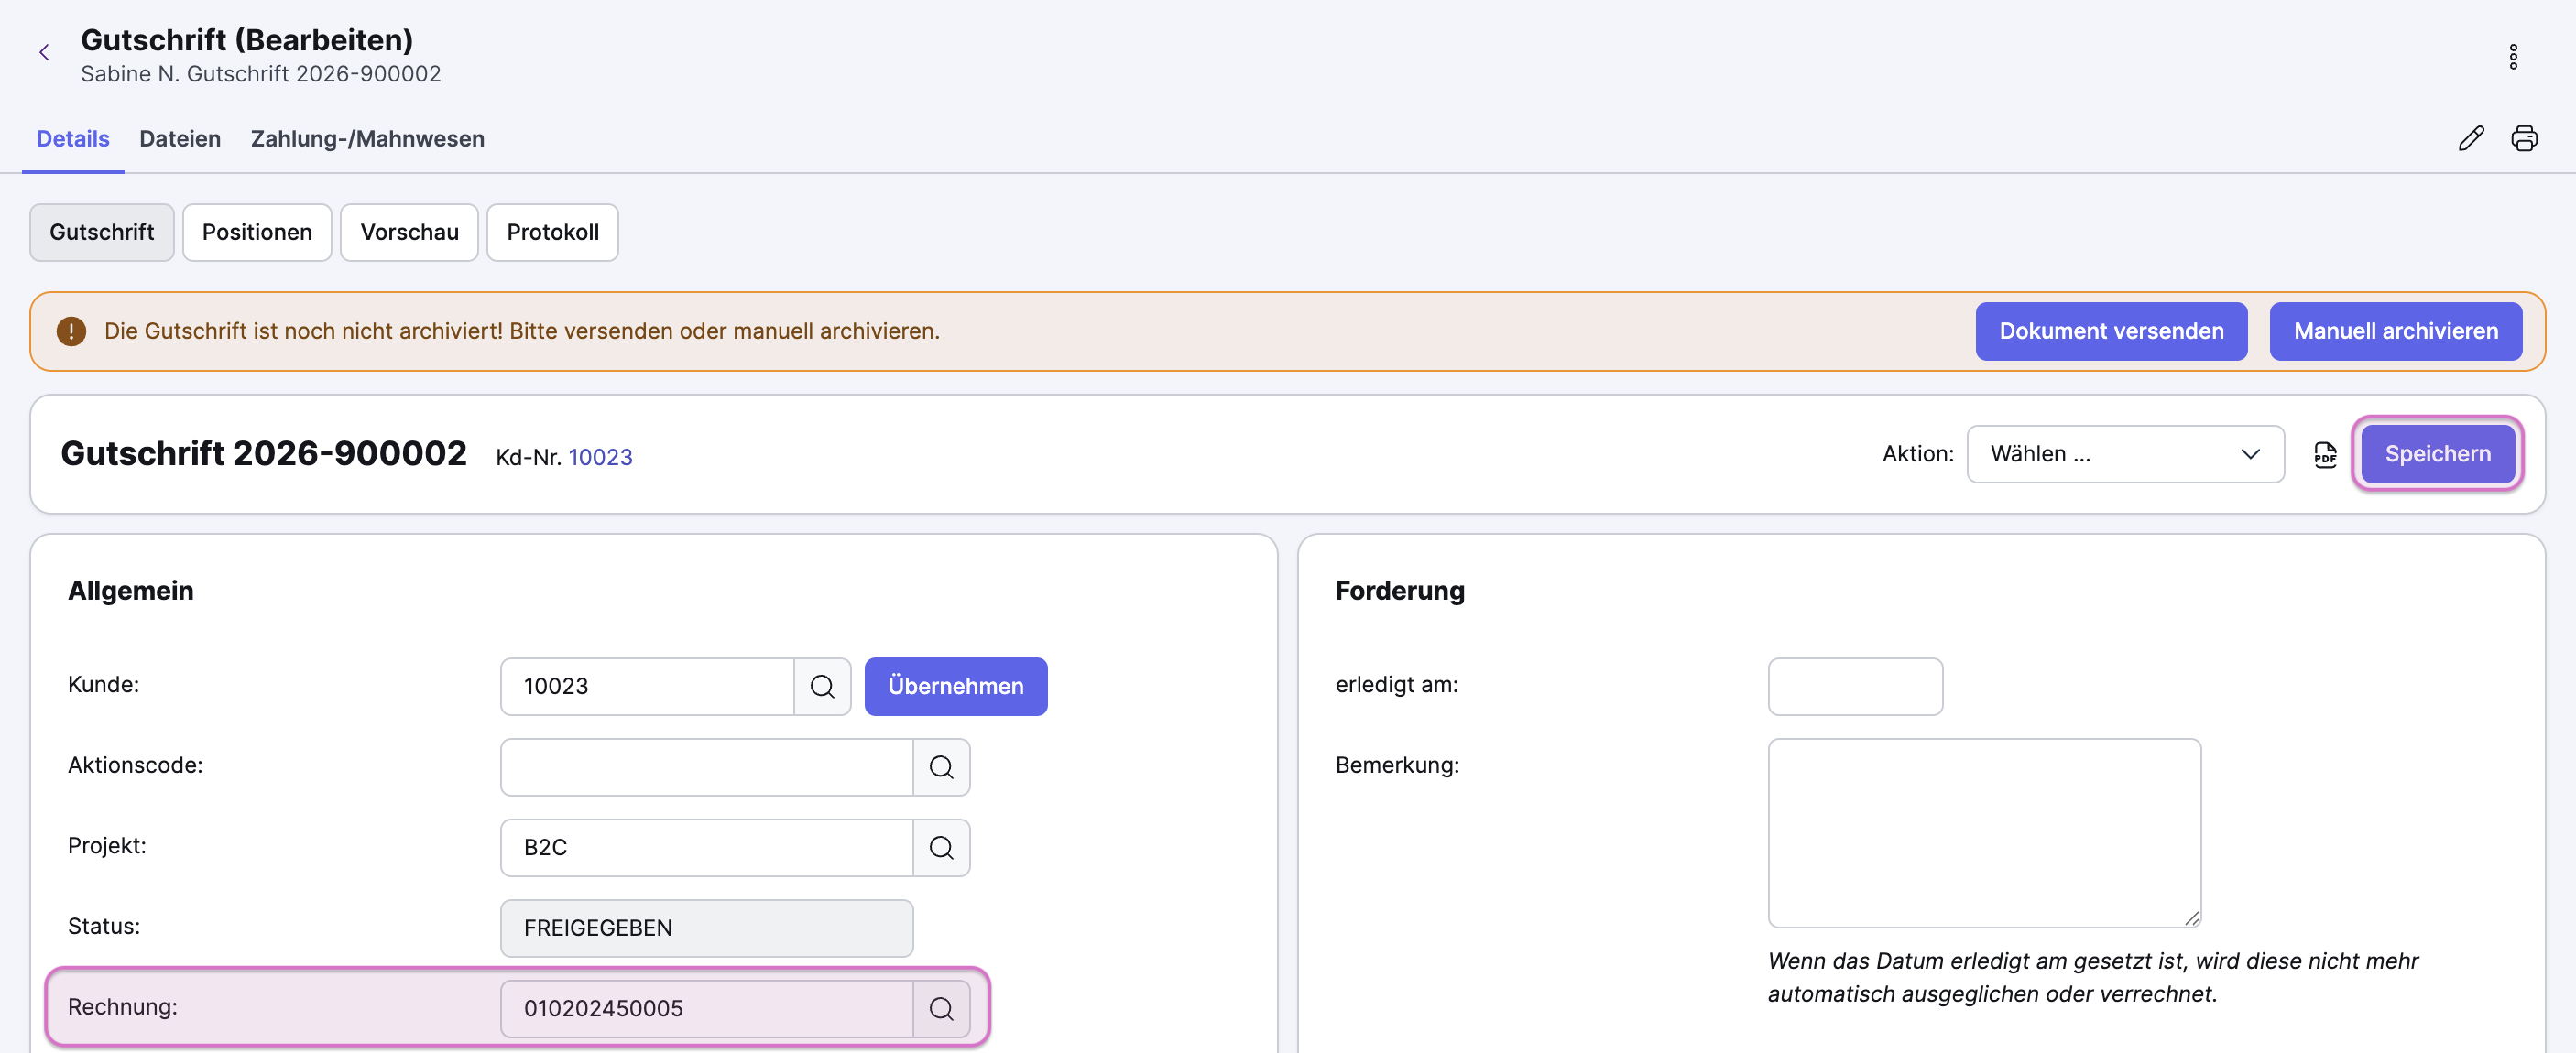Switch to the Details tab
The width and height of the screenshot is (2576, 1053).
[73, 139]
